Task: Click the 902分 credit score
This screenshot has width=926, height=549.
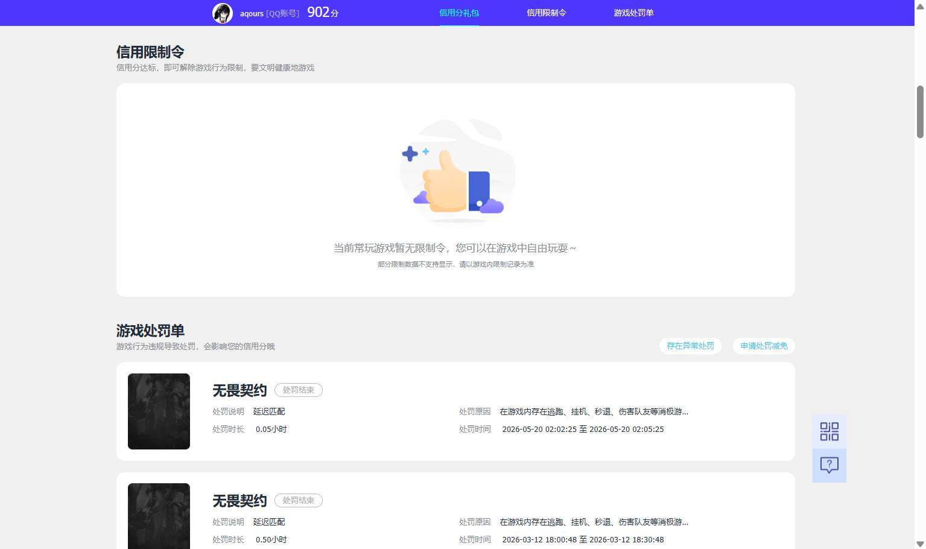Action: click(323, 12)
